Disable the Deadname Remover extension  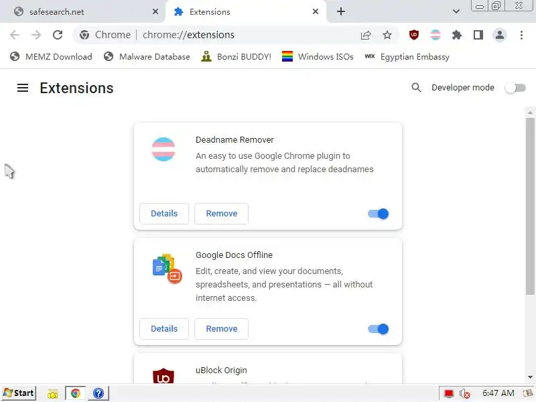(x=379, y=214)
